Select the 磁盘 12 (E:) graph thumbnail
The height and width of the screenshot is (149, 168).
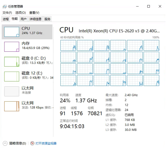[x=12, y=76]
